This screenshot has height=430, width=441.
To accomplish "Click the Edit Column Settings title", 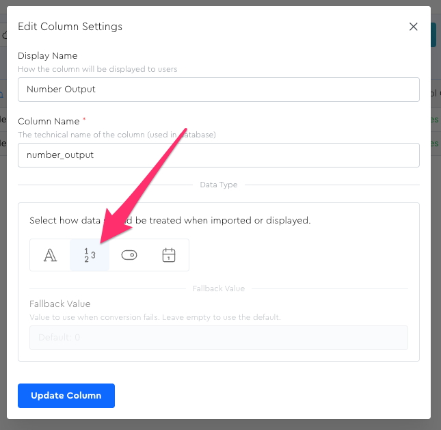I will [x=70, y=27].
